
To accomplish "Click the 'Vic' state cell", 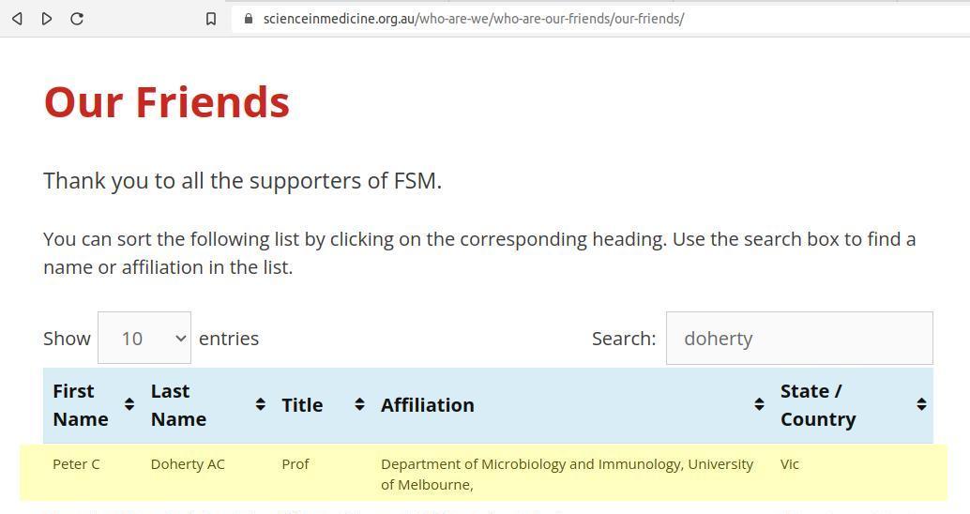I will pos(790,464).
